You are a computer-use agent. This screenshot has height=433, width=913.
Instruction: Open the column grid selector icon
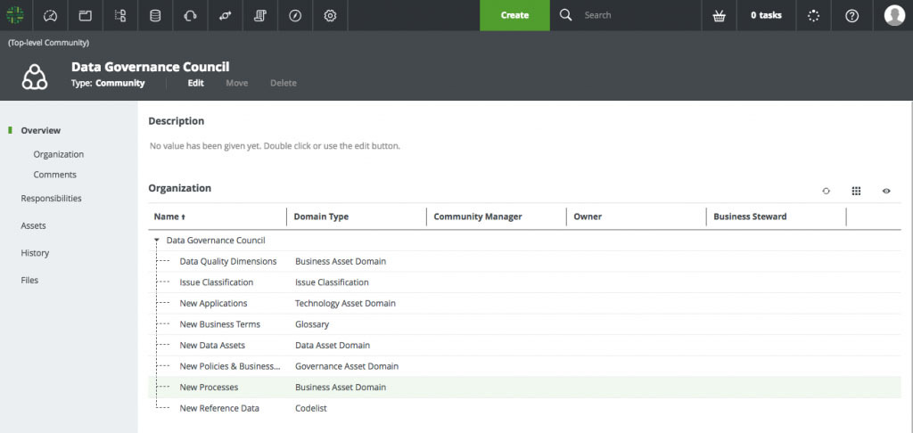(x=856, y=191)
